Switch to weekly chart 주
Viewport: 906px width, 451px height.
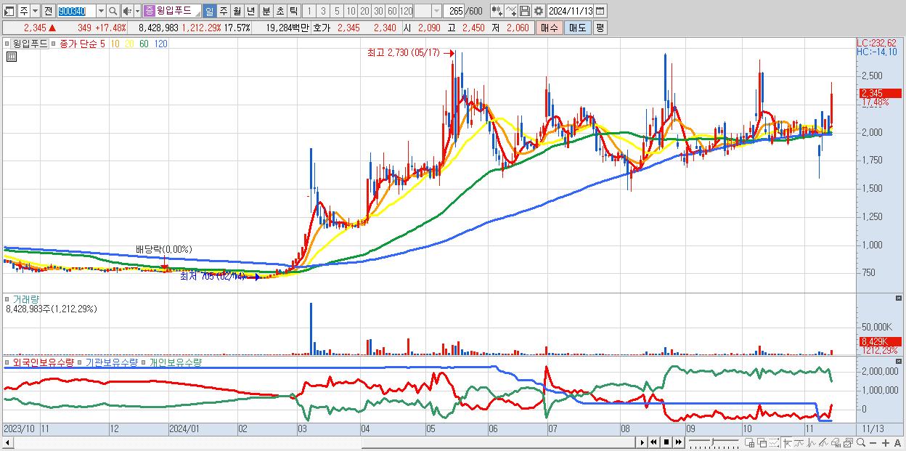coord(223,11)
